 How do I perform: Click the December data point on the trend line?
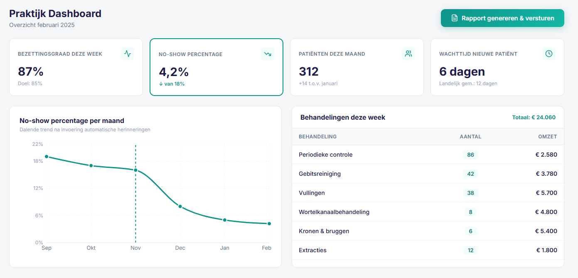[x=180, y=206]
